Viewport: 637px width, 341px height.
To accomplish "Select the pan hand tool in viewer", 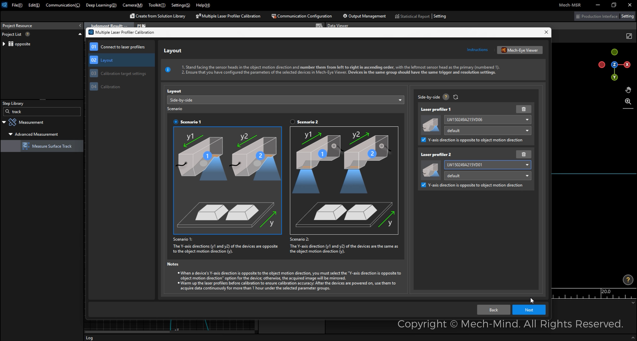I will (x=628, y=90).
